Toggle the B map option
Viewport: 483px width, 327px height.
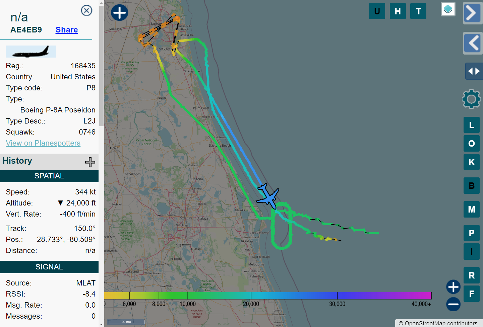(x=472, y=186)
